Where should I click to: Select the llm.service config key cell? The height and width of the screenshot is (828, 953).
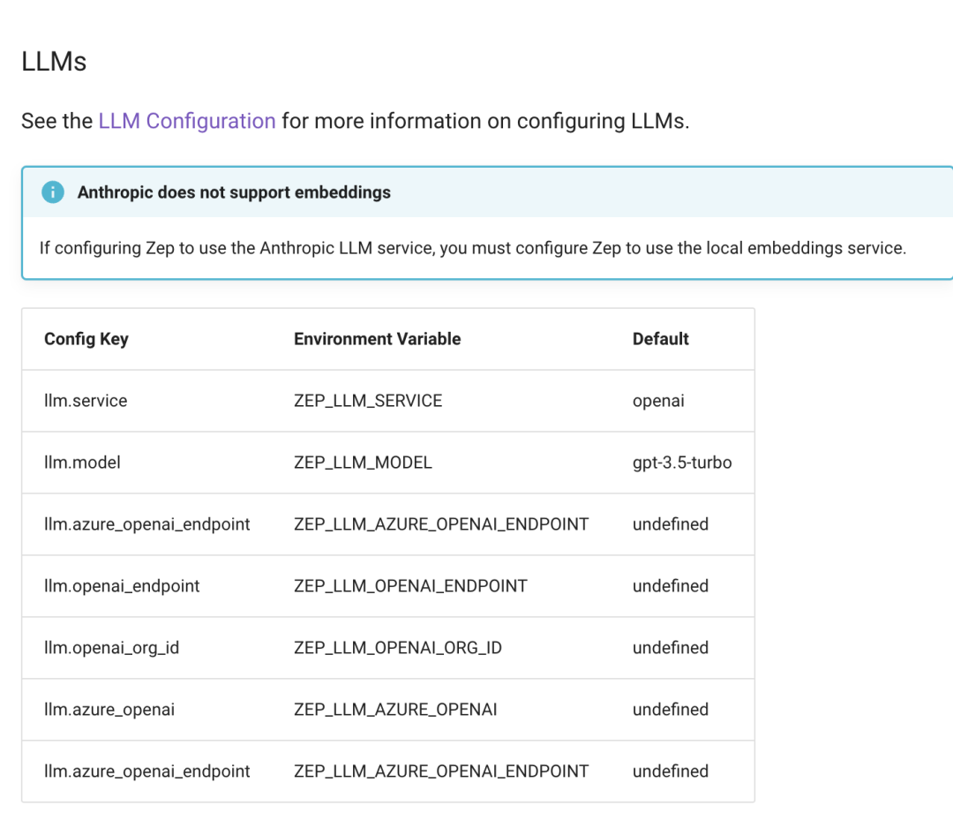(x=86, y=401)
